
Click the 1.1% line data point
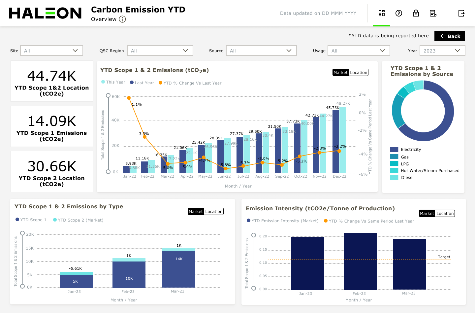click(129, 98)
